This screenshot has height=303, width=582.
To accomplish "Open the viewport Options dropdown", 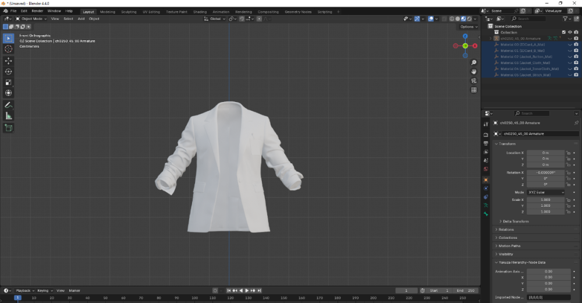I will point(469,27).
